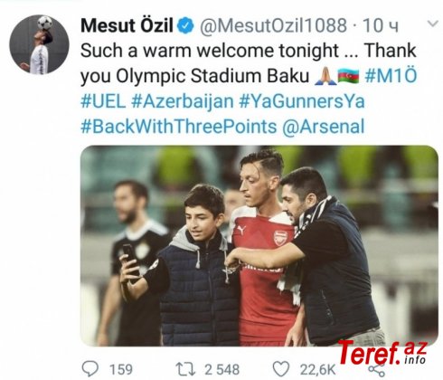Like the tweet with heart icon
This screenshot has width=443, height=380.
click(281, 369)
